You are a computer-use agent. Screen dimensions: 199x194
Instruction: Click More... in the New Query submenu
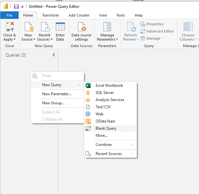click(101, 136)
